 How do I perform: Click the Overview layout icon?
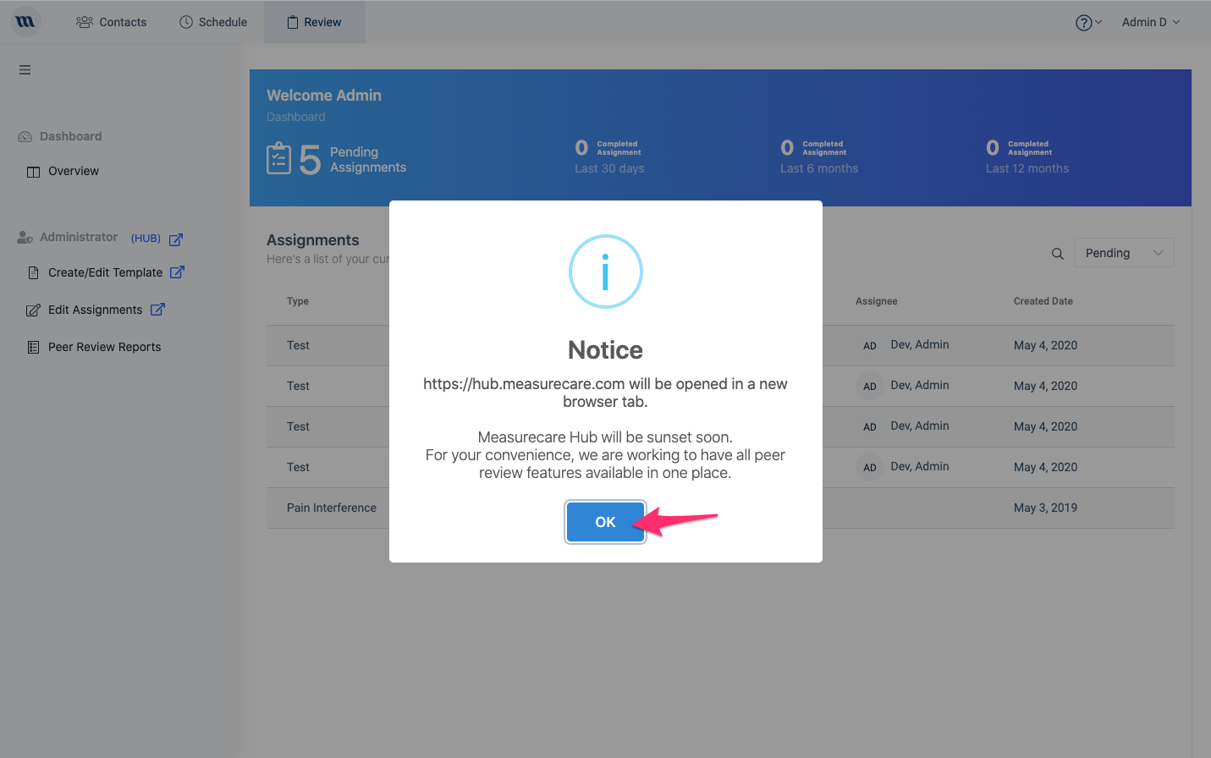34,172
